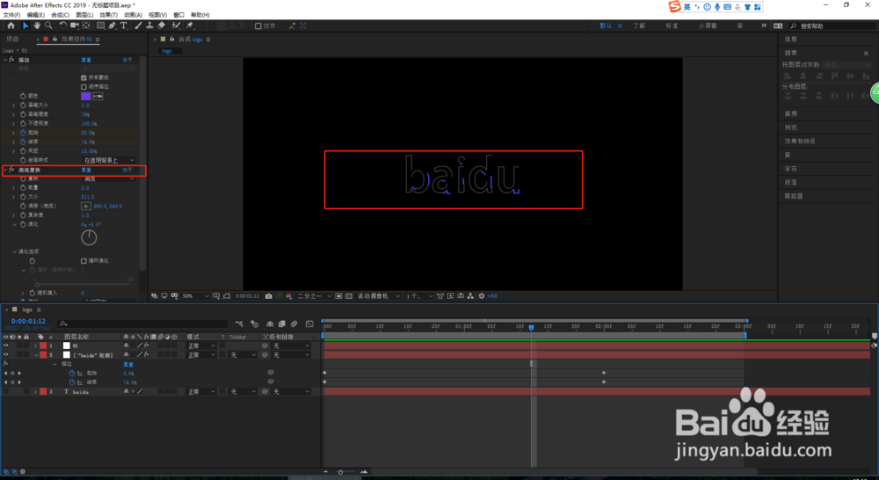This screenshot has width=879, height=480.
Task: Open the '帮助(H)' menu
Action: click(200, 15)
